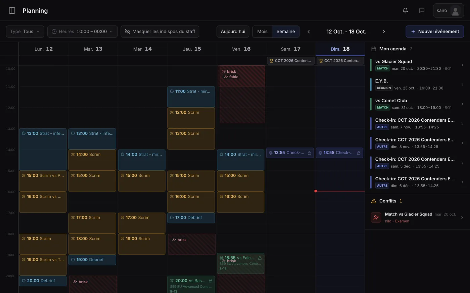The image size is (470, 293).
Task: Select Sam. 17 day header
Action: tap(291, 49)
